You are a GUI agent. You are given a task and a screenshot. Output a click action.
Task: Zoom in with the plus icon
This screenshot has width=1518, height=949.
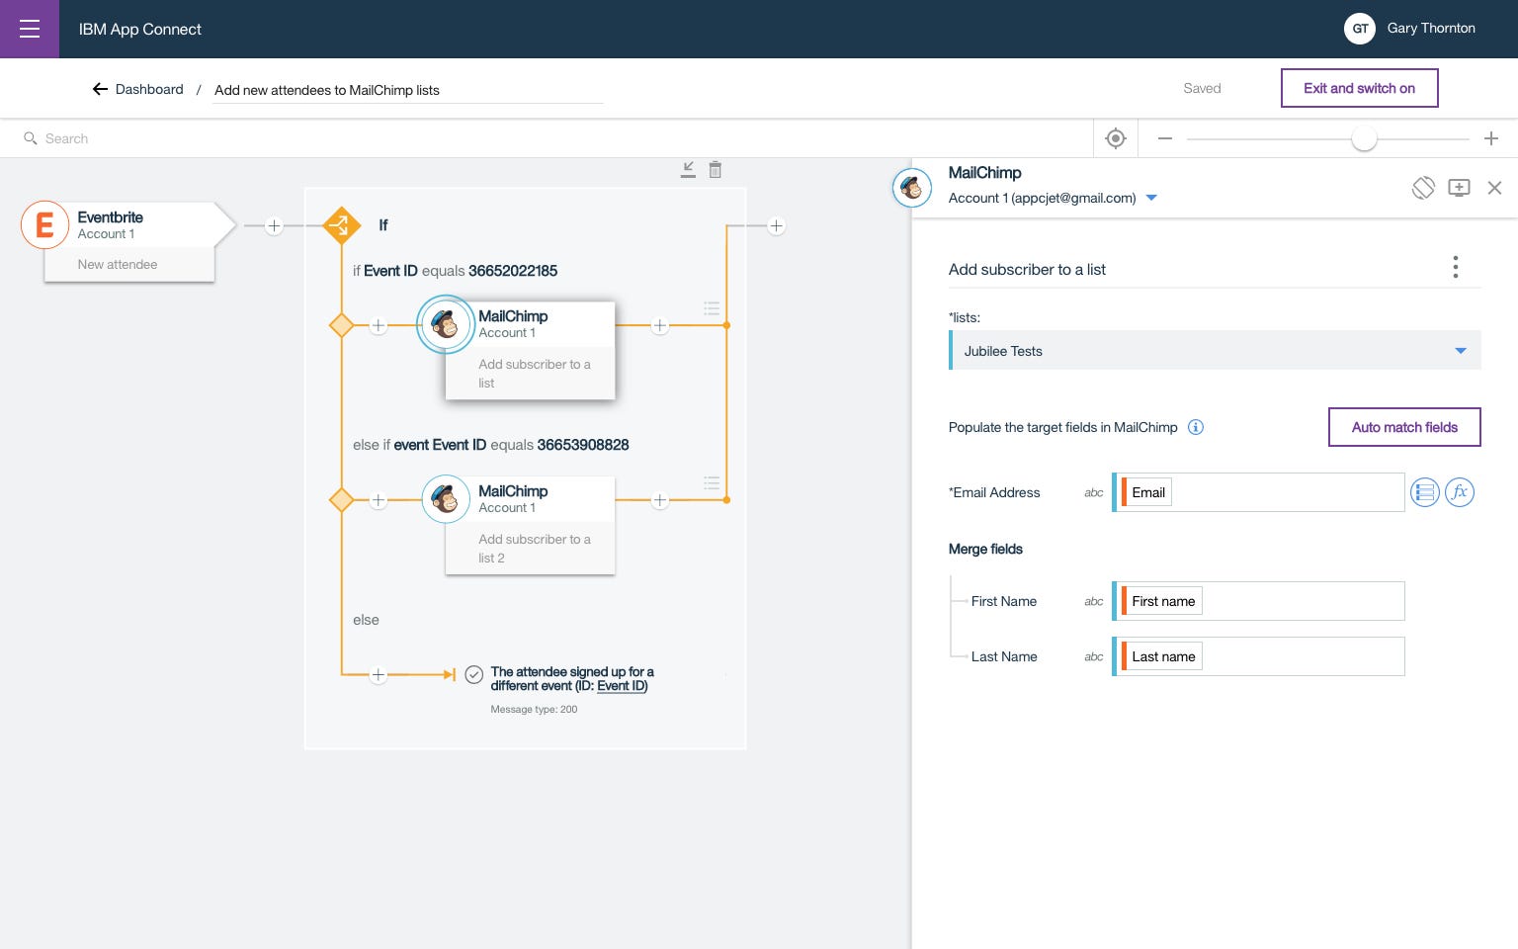pyautogui.click(x=1491, y=138)
